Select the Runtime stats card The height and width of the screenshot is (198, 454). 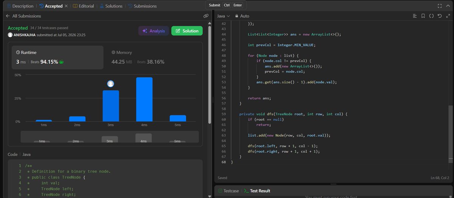coord(58,57)
